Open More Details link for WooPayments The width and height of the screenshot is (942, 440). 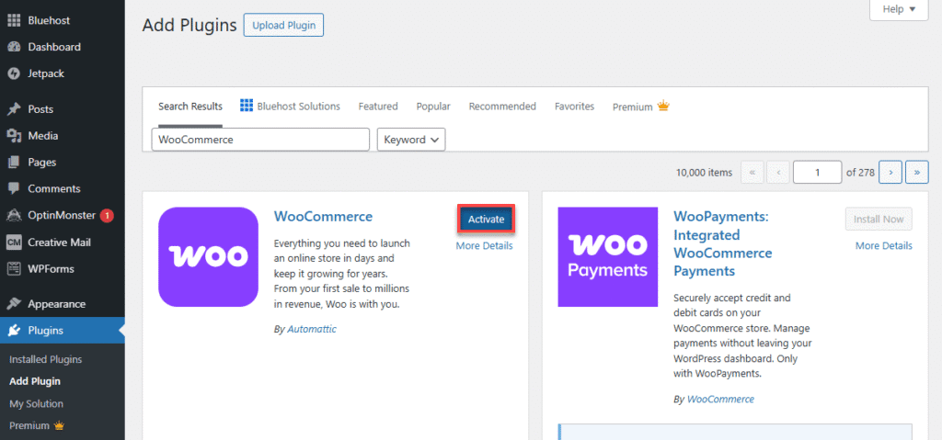(x=883, y=246)
